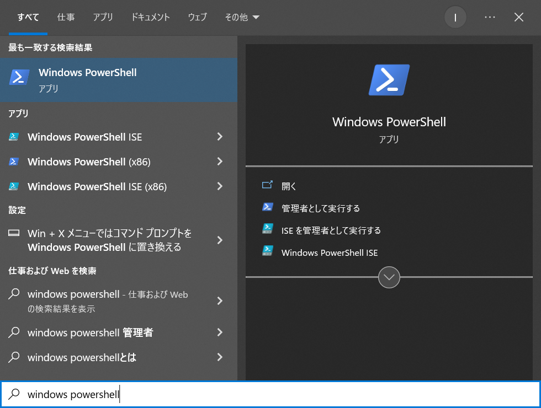Expand the Windows PowerShell ISE result arrow
Screen dimensions: 541x408
pyautogui.click(x=220, y=137)
